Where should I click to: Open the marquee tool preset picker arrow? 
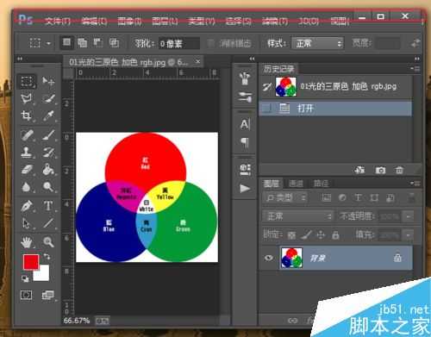coord(48,43)
